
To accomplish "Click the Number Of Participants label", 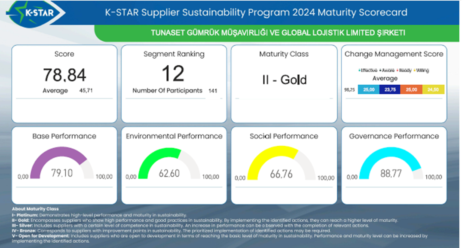I will [x=167, y=91].
